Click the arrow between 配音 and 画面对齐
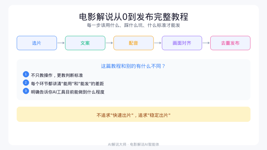Image resolution: width=267 pixels, height=150 pixels. 158,43
